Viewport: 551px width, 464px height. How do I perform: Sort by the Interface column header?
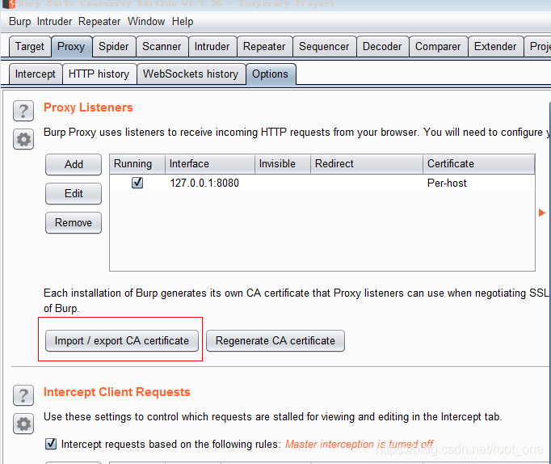210,164
